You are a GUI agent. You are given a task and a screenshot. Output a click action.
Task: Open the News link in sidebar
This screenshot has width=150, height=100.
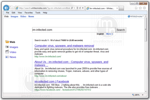pos(13,57)
